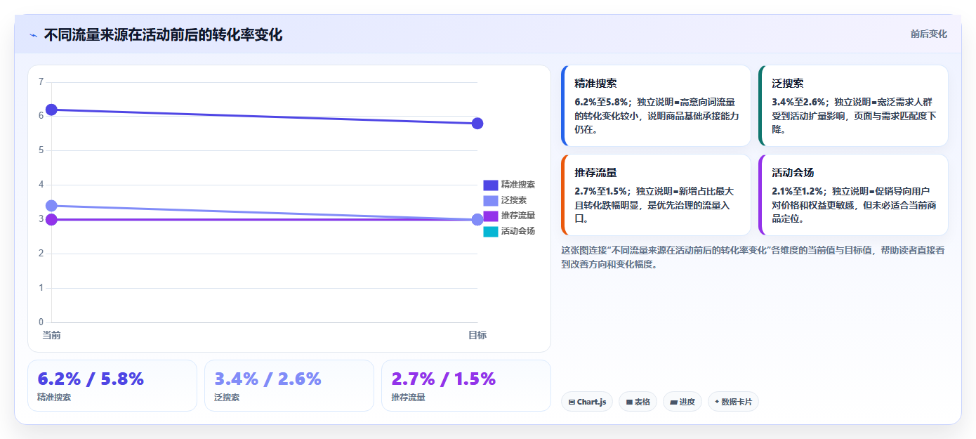Click the icon inside 表格 chip

pos(629,402)
